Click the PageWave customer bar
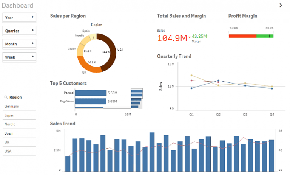 coord(91,101)
